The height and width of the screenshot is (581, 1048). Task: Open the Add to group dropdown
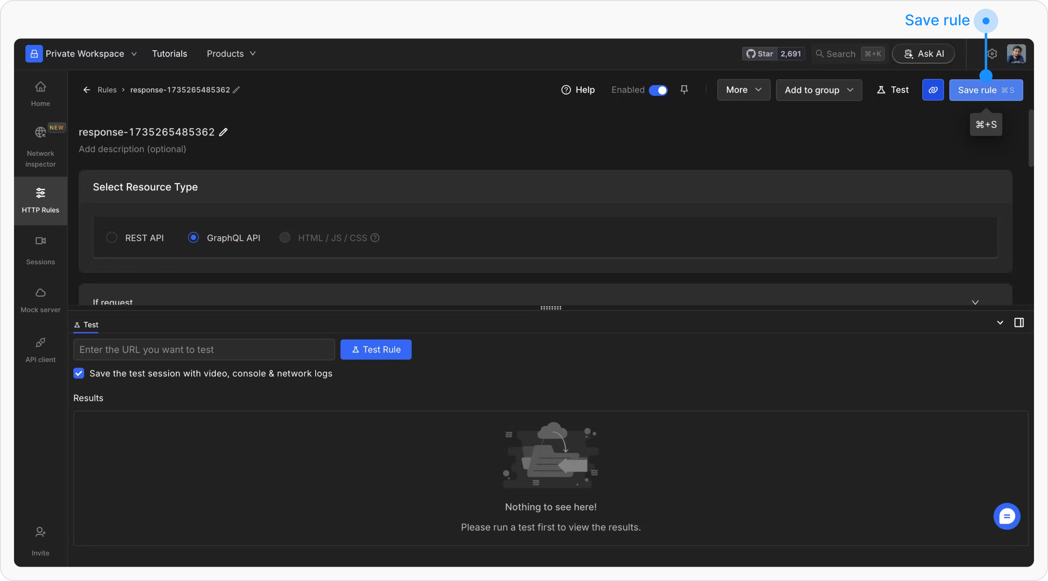pos(818,90)
